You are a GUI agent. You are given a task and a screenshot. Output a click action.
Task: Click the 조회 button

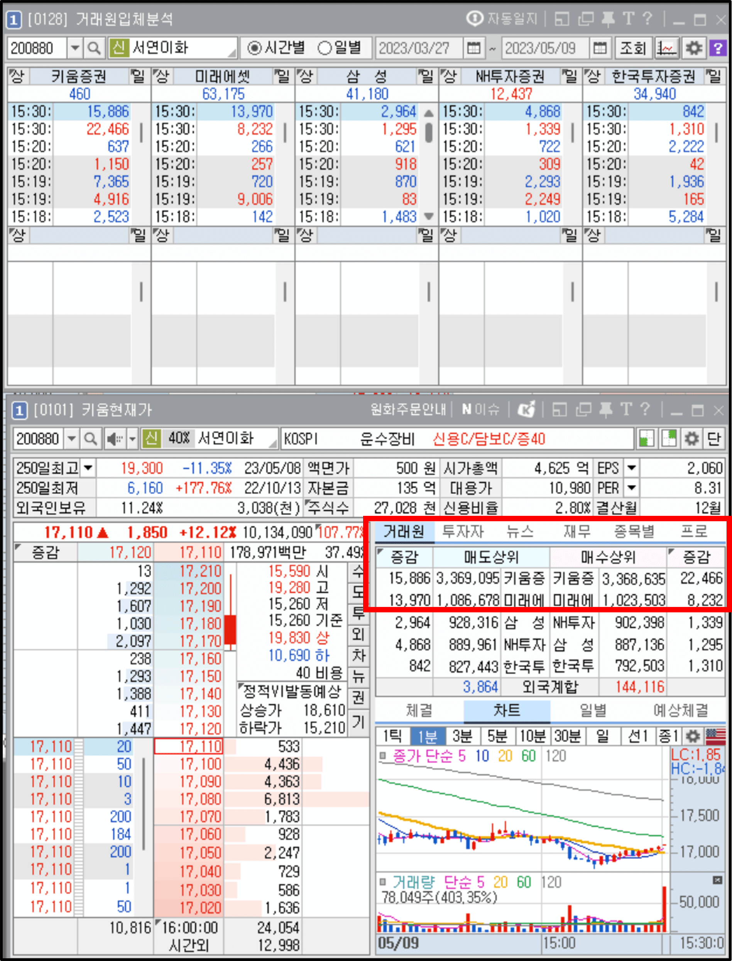[633, 48]
